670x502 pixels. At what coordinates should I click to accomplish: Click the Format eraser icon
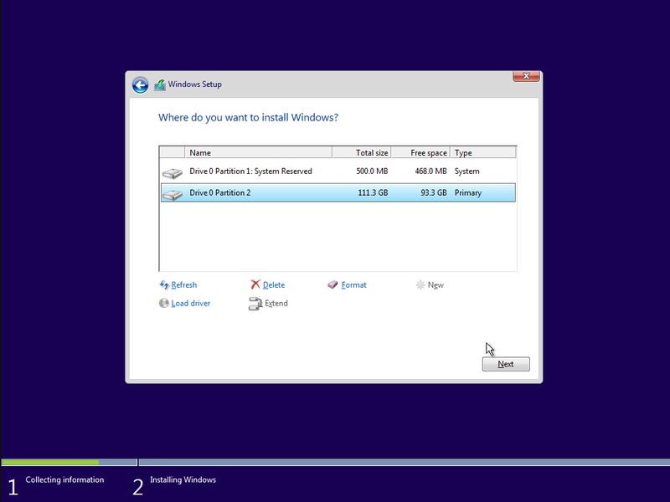click(x=333, y=285)
